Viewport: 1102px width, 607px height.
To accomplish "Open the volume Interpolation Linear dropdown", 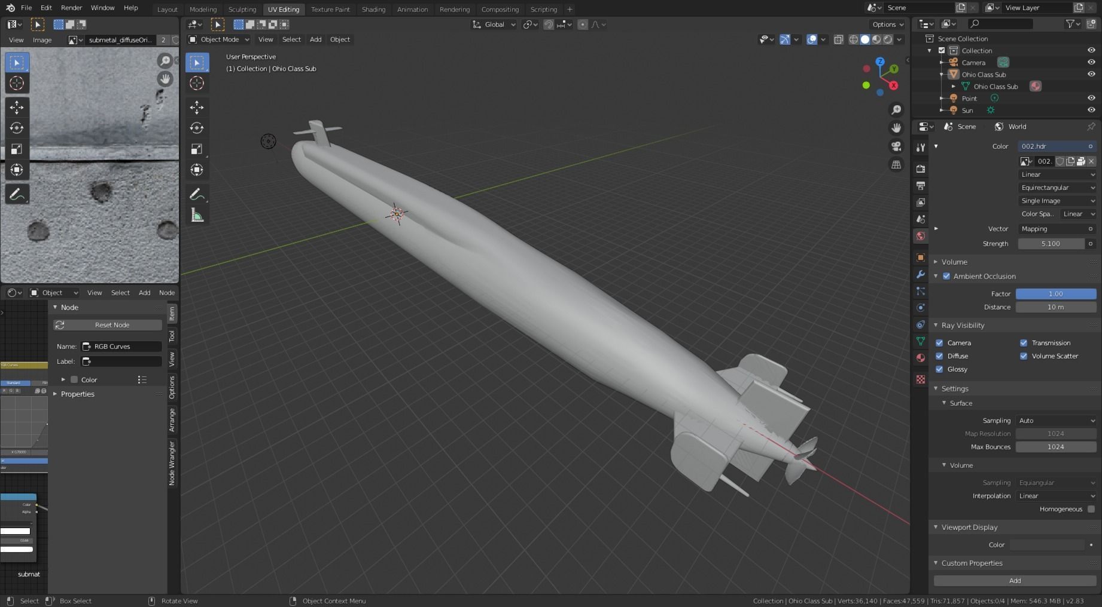I will (1056, 496).
